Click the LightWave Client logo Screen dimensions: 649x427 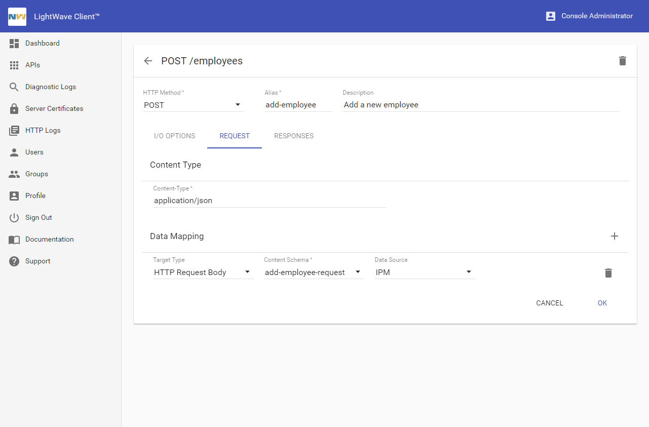point(17,16)
